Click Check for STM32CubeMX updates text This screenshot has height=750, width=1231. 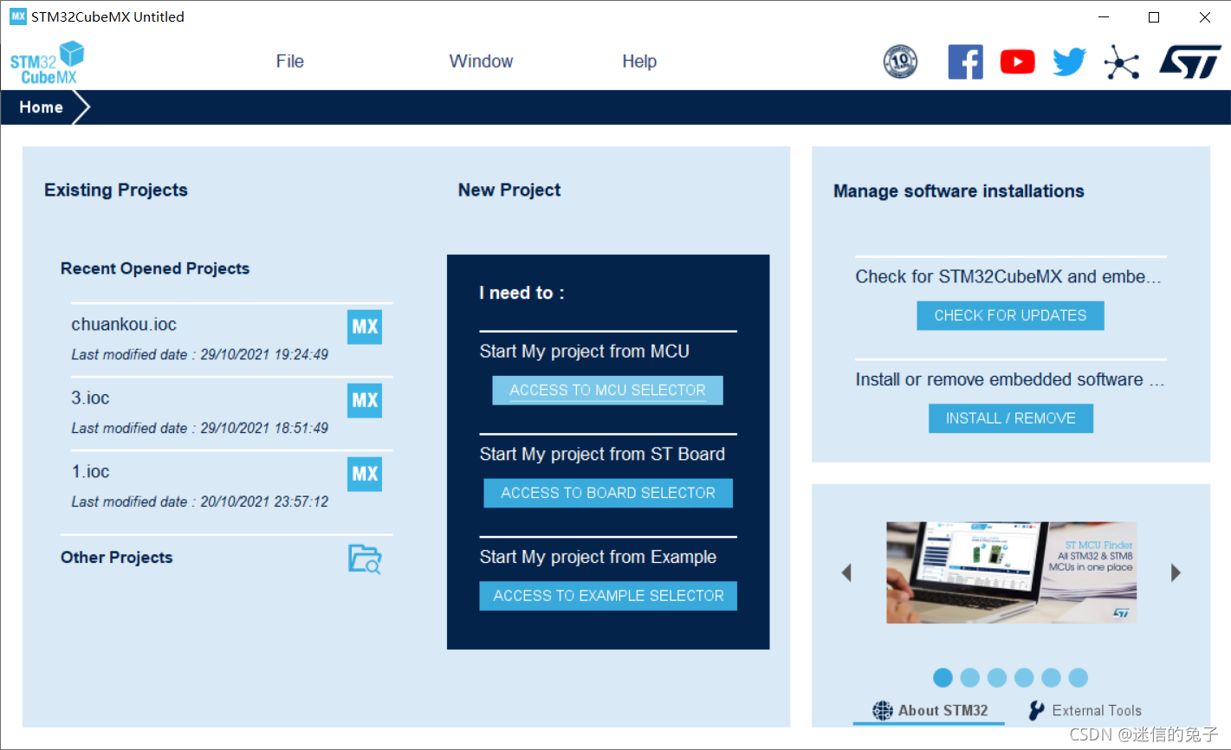point(1008,276)
